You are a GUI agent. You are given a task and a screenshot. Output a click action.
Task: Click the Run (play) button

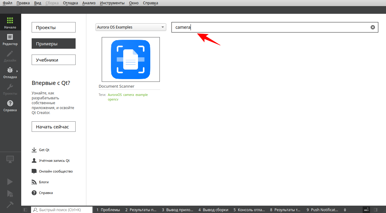pos(10,182)
